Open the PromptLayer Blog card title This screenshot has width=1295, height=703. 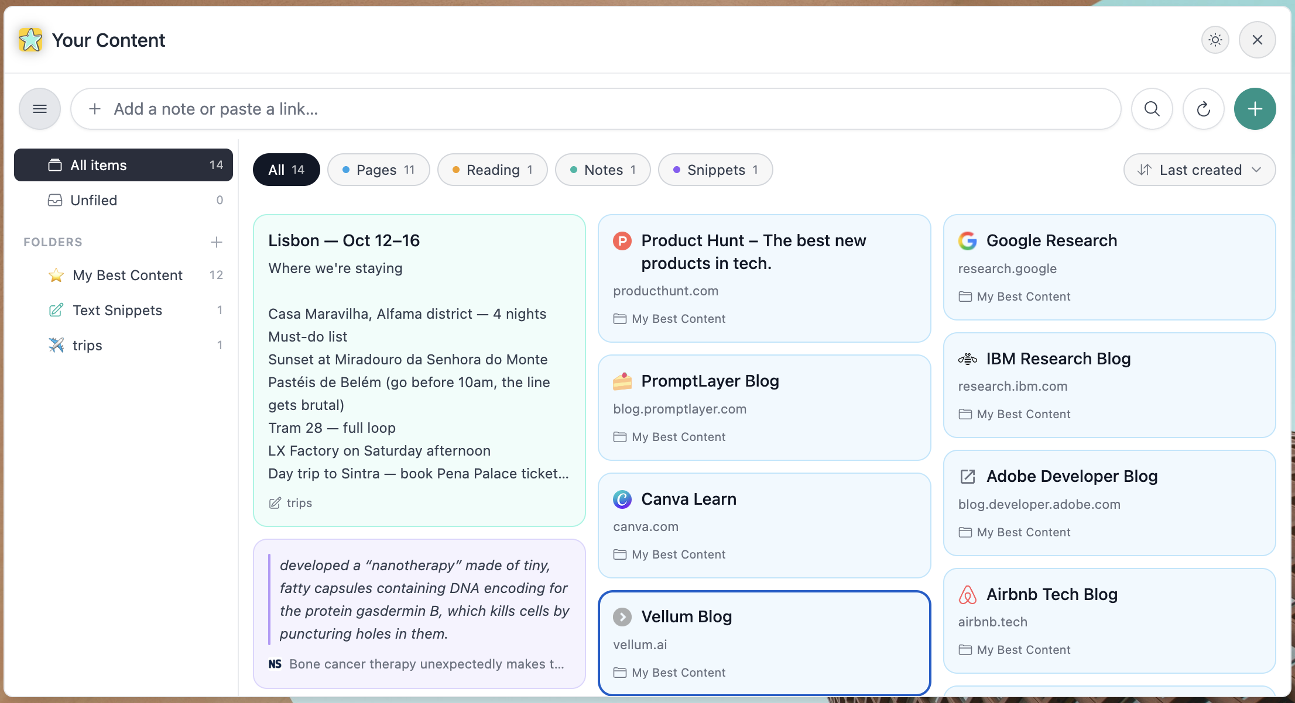point(710,381)
